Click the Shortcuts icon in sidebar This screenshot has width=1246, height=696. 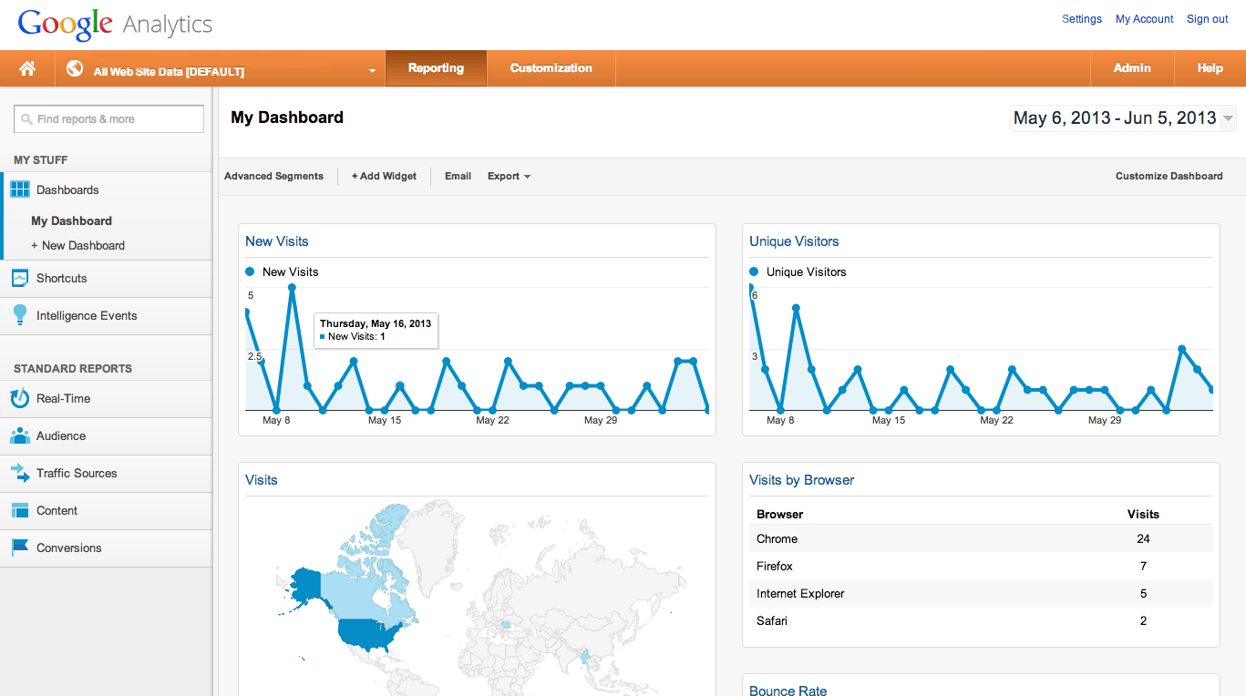19,278
